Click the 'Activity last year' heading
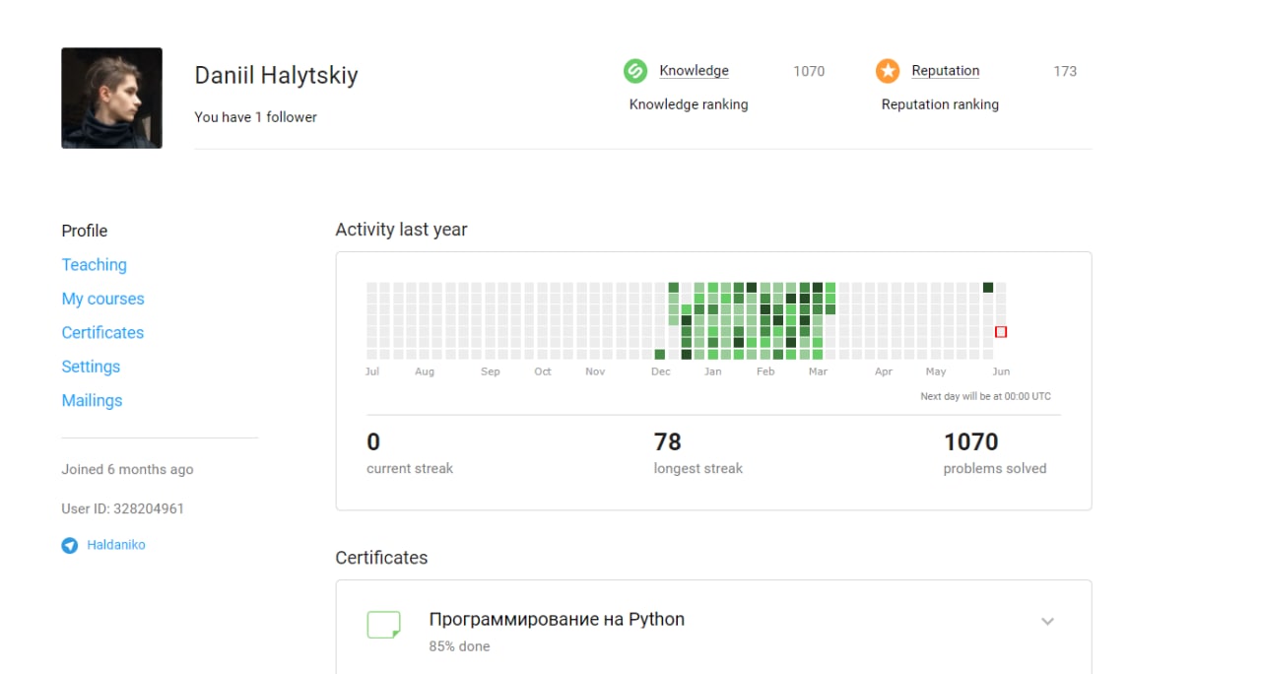 (x=401, y=230)
